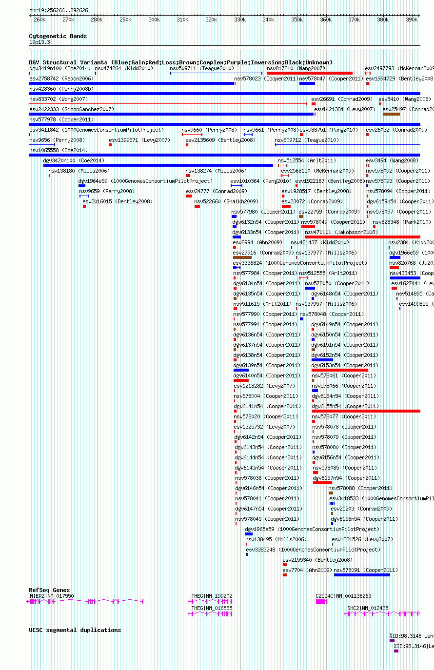The height and width of the screenshot is (670, 434).
Task: Click the nsv522660 (Shaikh2009) red bar
Action: pos(197,206)
